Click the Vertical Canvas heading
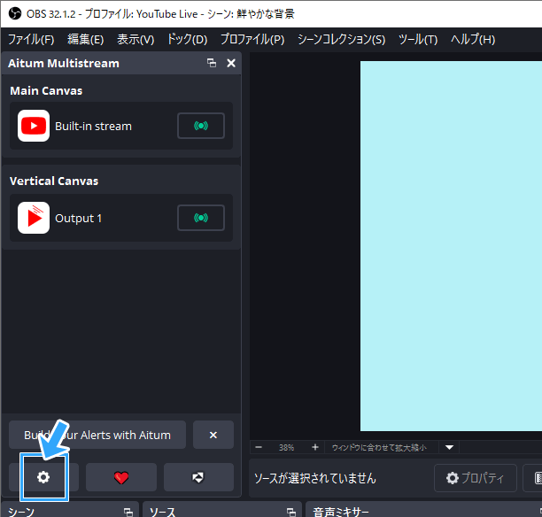This screenshot has height=517, width=542. [x=54, y=181]
